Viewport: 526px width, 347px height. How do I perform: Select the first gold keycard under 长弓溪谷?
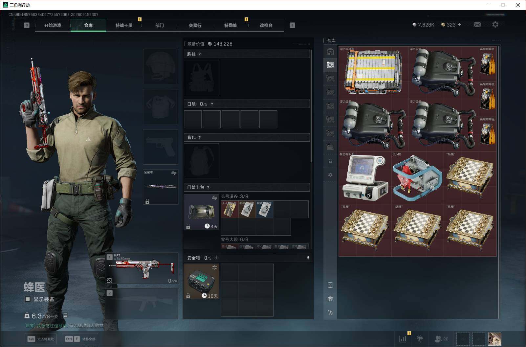[230, 209]
